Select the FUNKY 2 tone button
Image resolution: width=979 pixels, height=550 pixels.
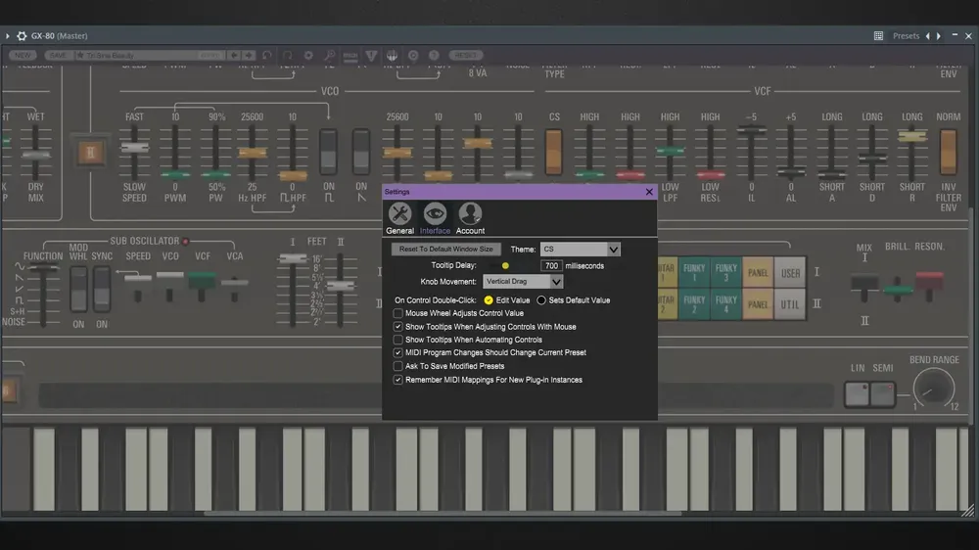coord(694,304)
